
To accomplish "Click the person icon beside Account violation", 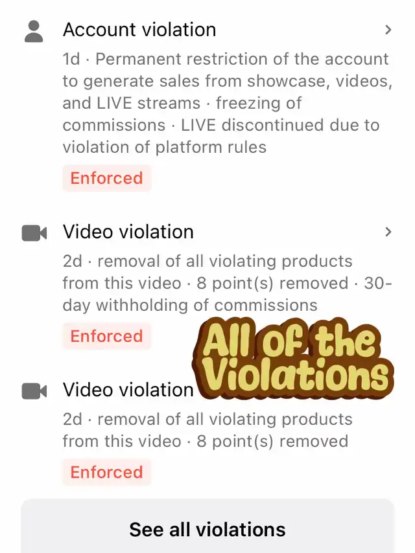I will 34,31.
